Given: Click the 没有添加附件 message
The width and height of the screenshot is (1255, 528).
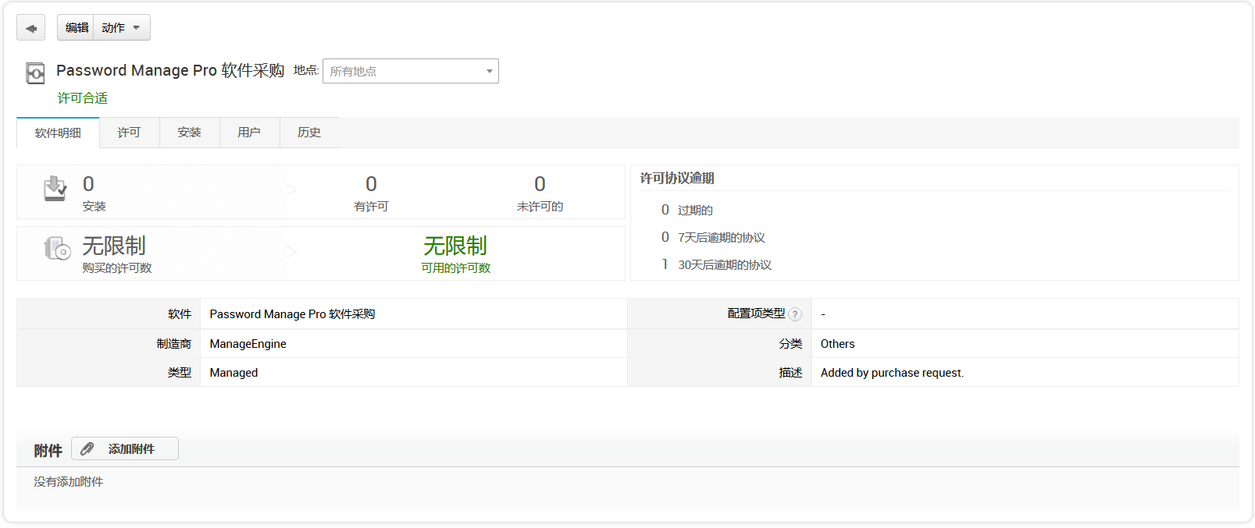Looking at the screenshot, I should coord(68,482).
